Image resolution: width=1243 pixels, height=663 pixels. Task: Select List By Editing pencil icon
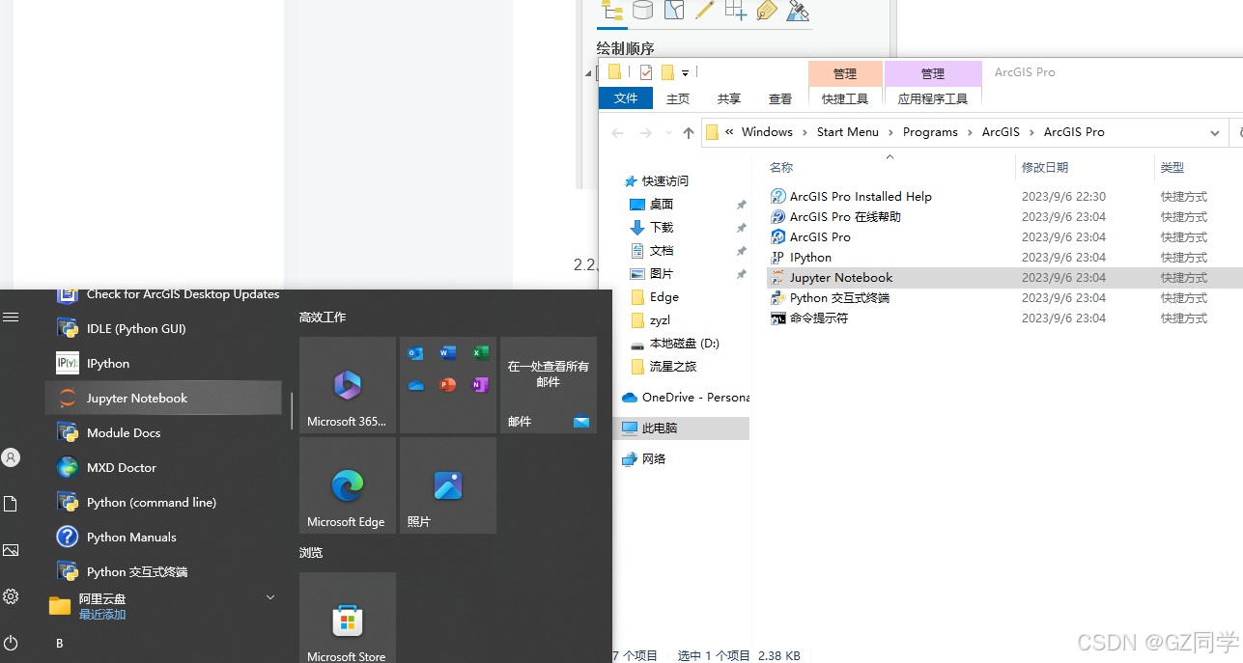(x=704, y=11)
